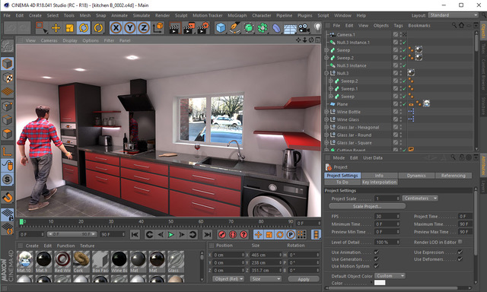Toggle Use Animation checkbox
Image resolution: width=487 pixels, height=292 pixels.
point(376,252)
